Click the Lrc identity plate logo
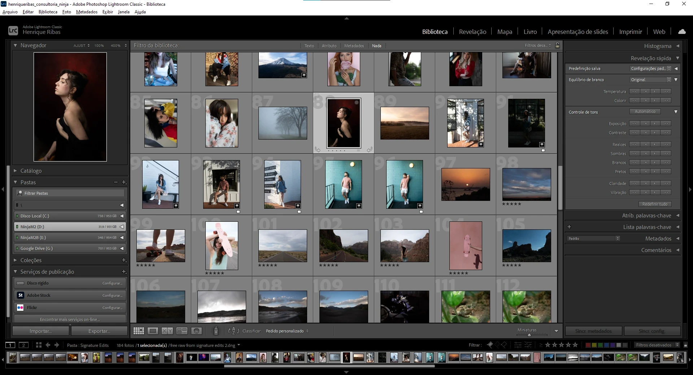693x375 pixels. [13, 31]
